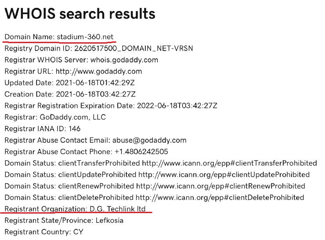Click the Registrant Country CY line
Screen dimensions: 325x240
pyautogui.click(x=44, y=232)
